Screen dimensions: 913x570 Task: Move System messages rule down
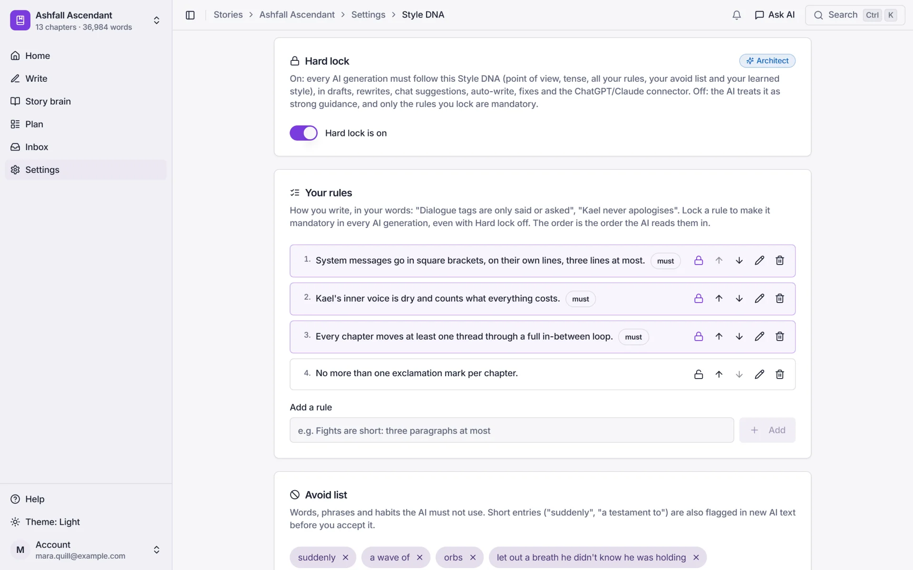pos(739,261)
